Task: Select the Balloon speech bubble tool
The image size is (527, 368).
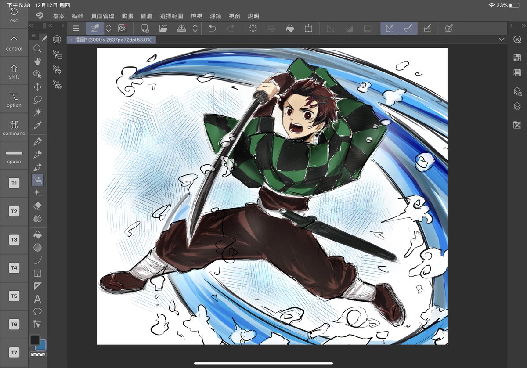Action: [x=38, y=312]
